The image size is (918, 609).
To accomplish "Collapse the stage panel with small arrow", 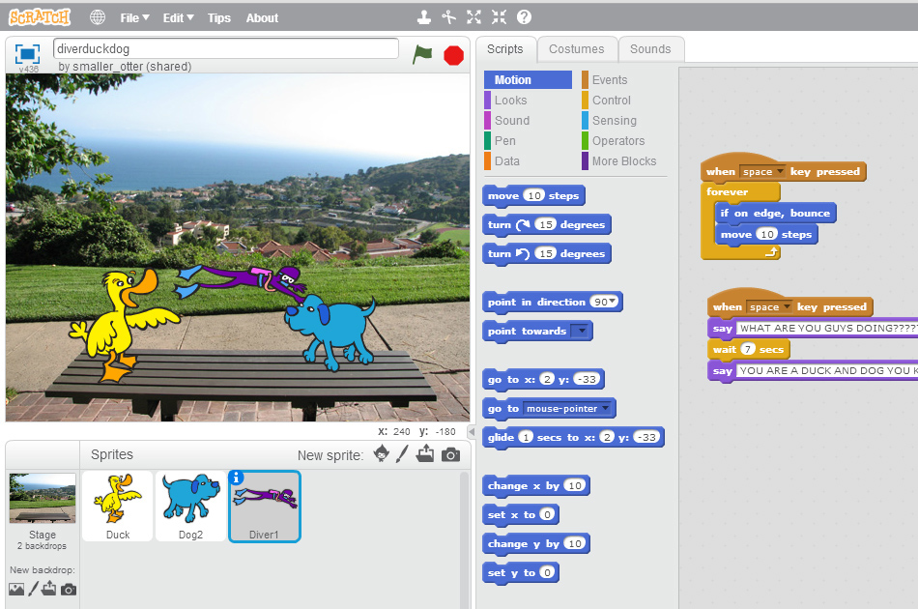I will coord(471,431).
